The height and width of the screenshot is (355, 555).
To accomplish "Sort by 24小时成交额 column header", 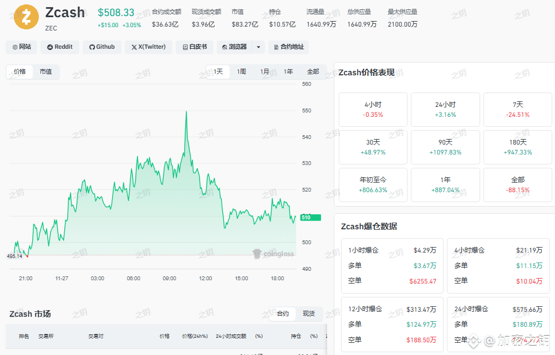I will coord(231,336).
